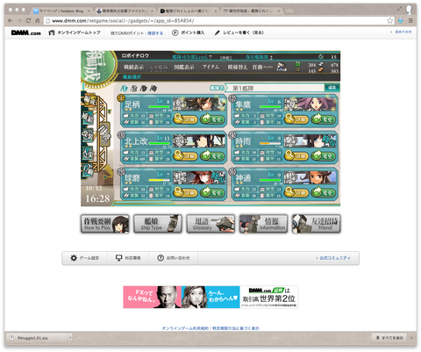This screenshot has height=352, width=421.
Task: Open the 図鑑表示 menu item
Action: tap(184, 67)
